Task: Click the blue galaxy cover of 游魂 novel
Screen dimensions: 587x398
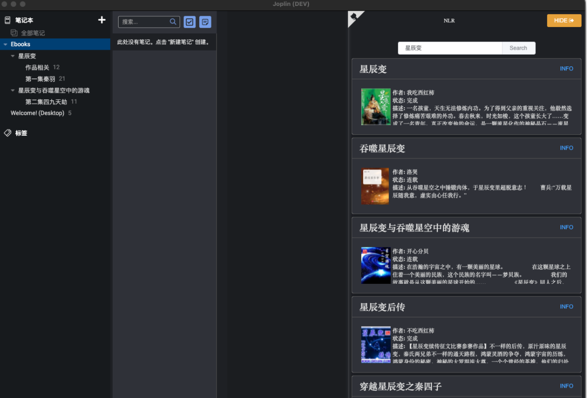Action: (x=375, y=266)
